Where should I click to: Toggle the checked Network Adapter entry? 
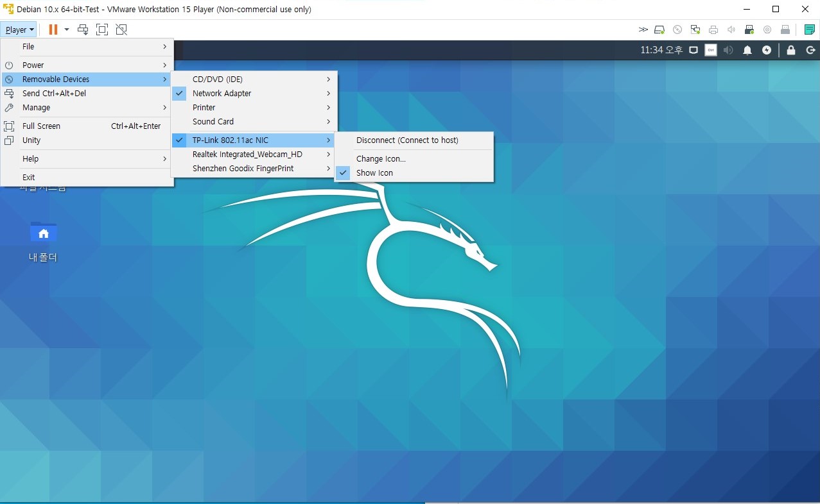(254, 94)
